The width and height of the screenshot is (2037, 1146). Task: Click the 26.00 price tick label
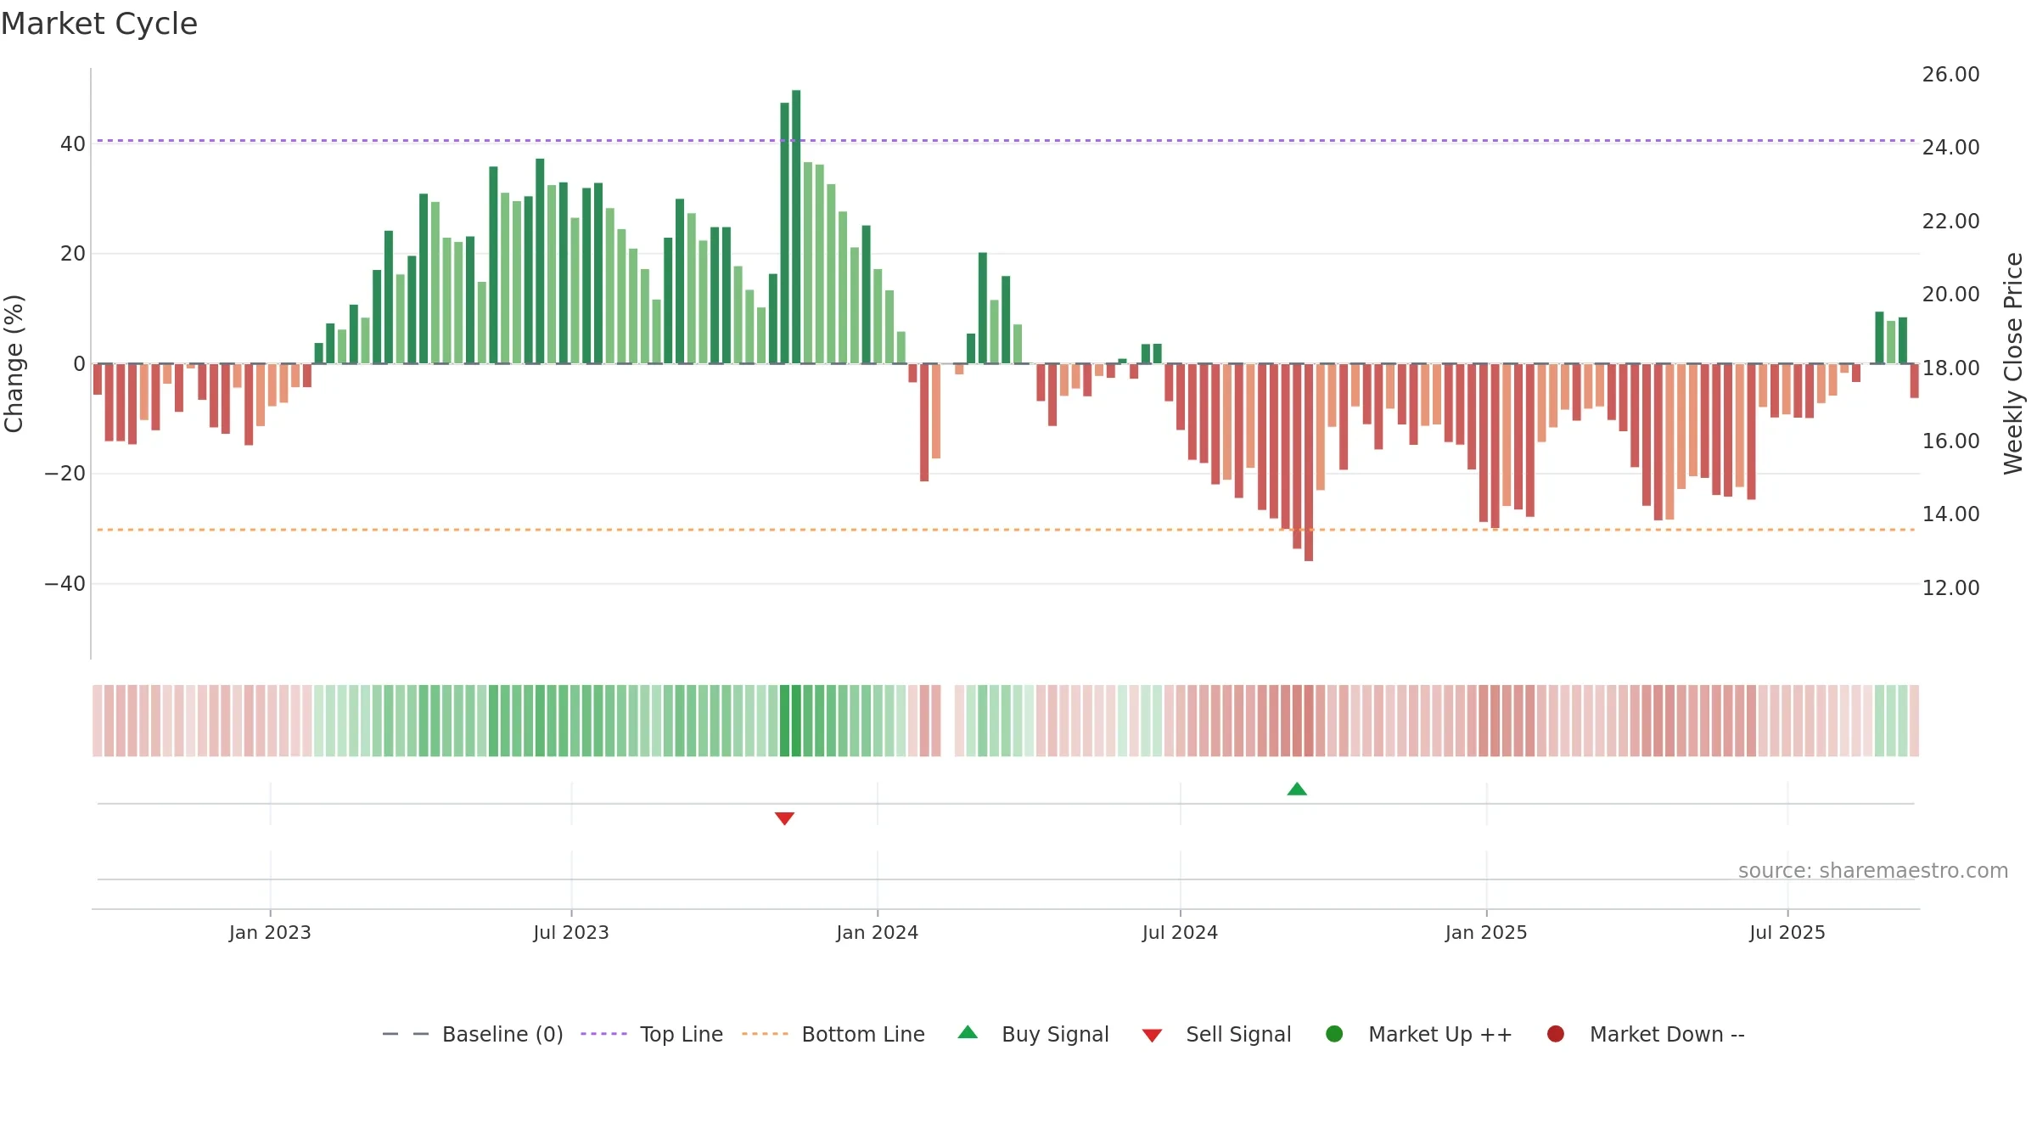click(x=1950, y=75)
